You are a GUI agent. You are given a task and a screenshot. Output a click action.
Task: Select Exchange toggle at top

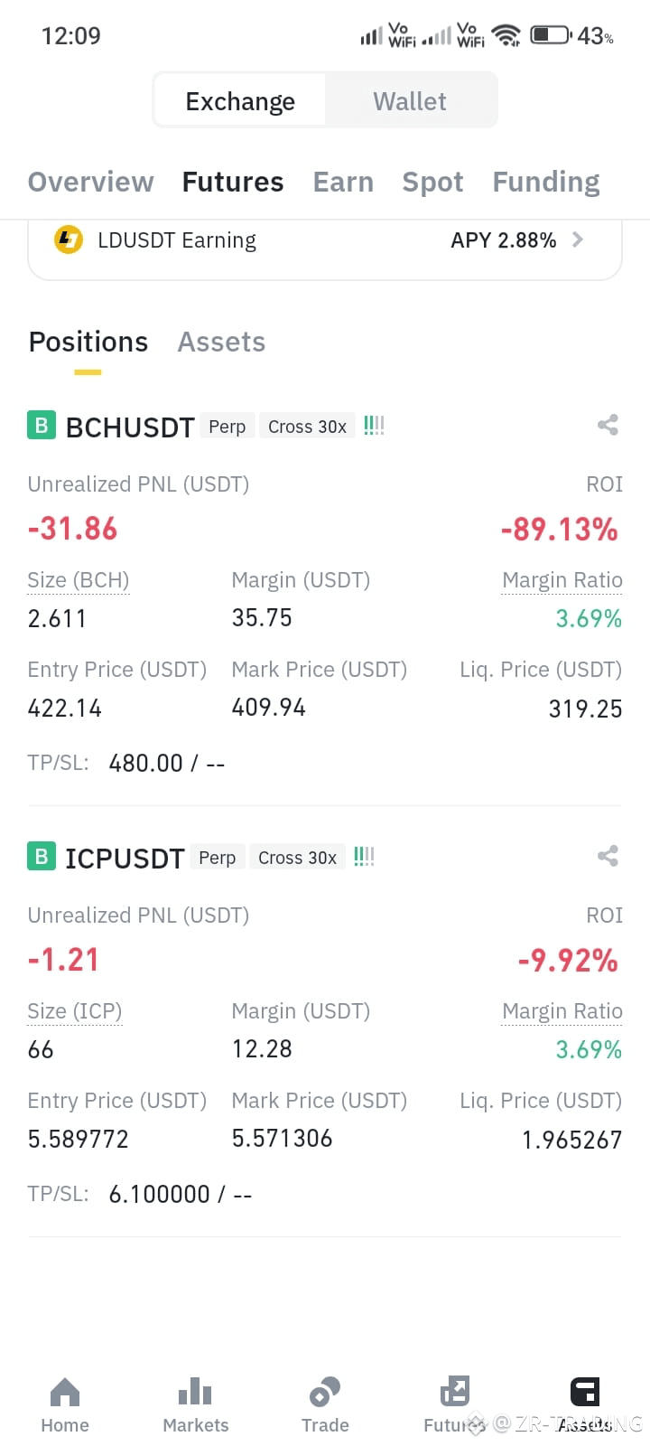tap(240, 101)
